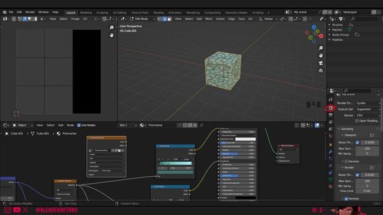The image size is (383, 215).
Task: Click the Viewport Max Samples field
Action: point(367,149)
